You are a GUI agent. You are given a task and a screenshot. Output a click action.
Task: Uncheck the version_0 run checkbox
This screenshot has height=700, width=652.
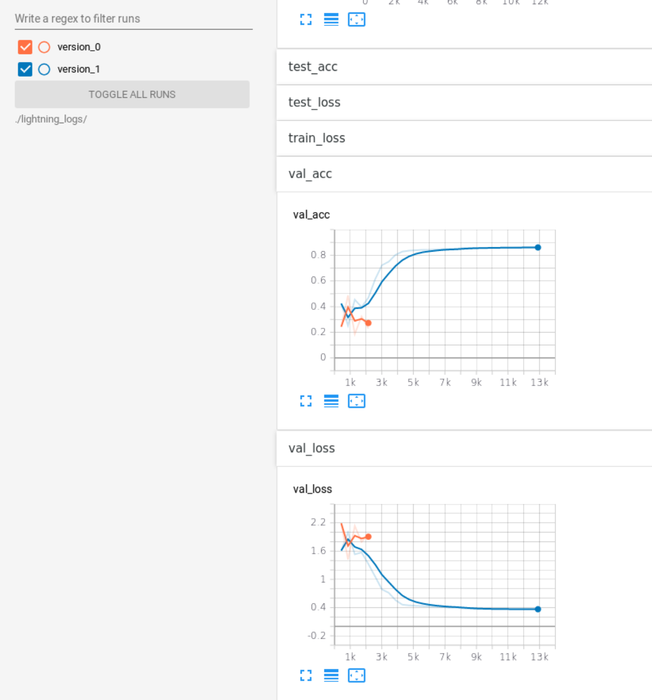25,47
